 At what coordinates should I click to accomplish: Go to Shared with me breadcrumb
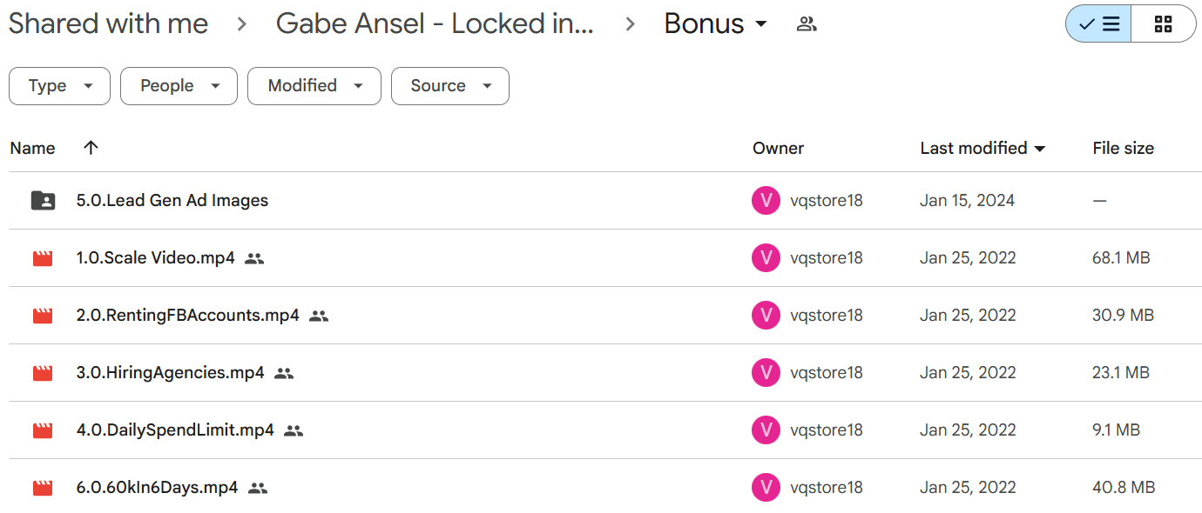(x=109, y=23)
